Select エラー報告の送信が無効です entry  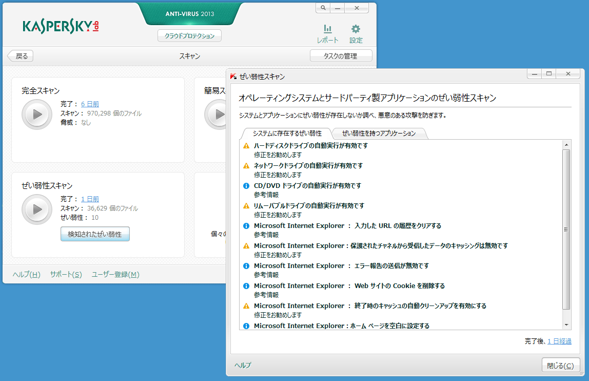tap(341, 265)
